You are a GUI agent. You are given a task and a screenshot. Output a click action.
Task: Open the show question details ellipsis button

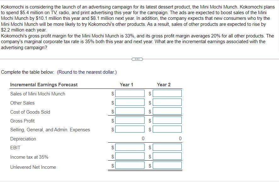137,59
